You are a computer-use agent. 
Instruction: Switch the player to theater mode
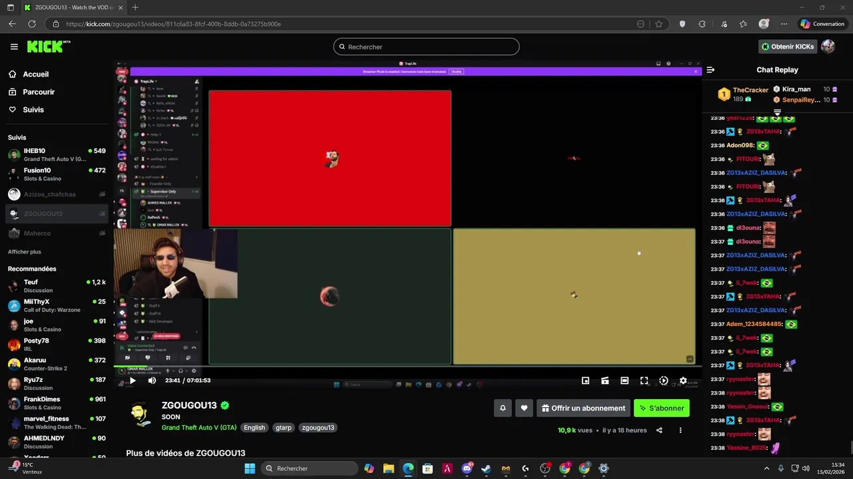pos(624,381)
